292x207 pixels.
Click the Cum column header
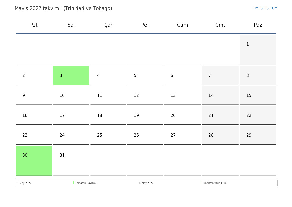(x=182, y=25)
